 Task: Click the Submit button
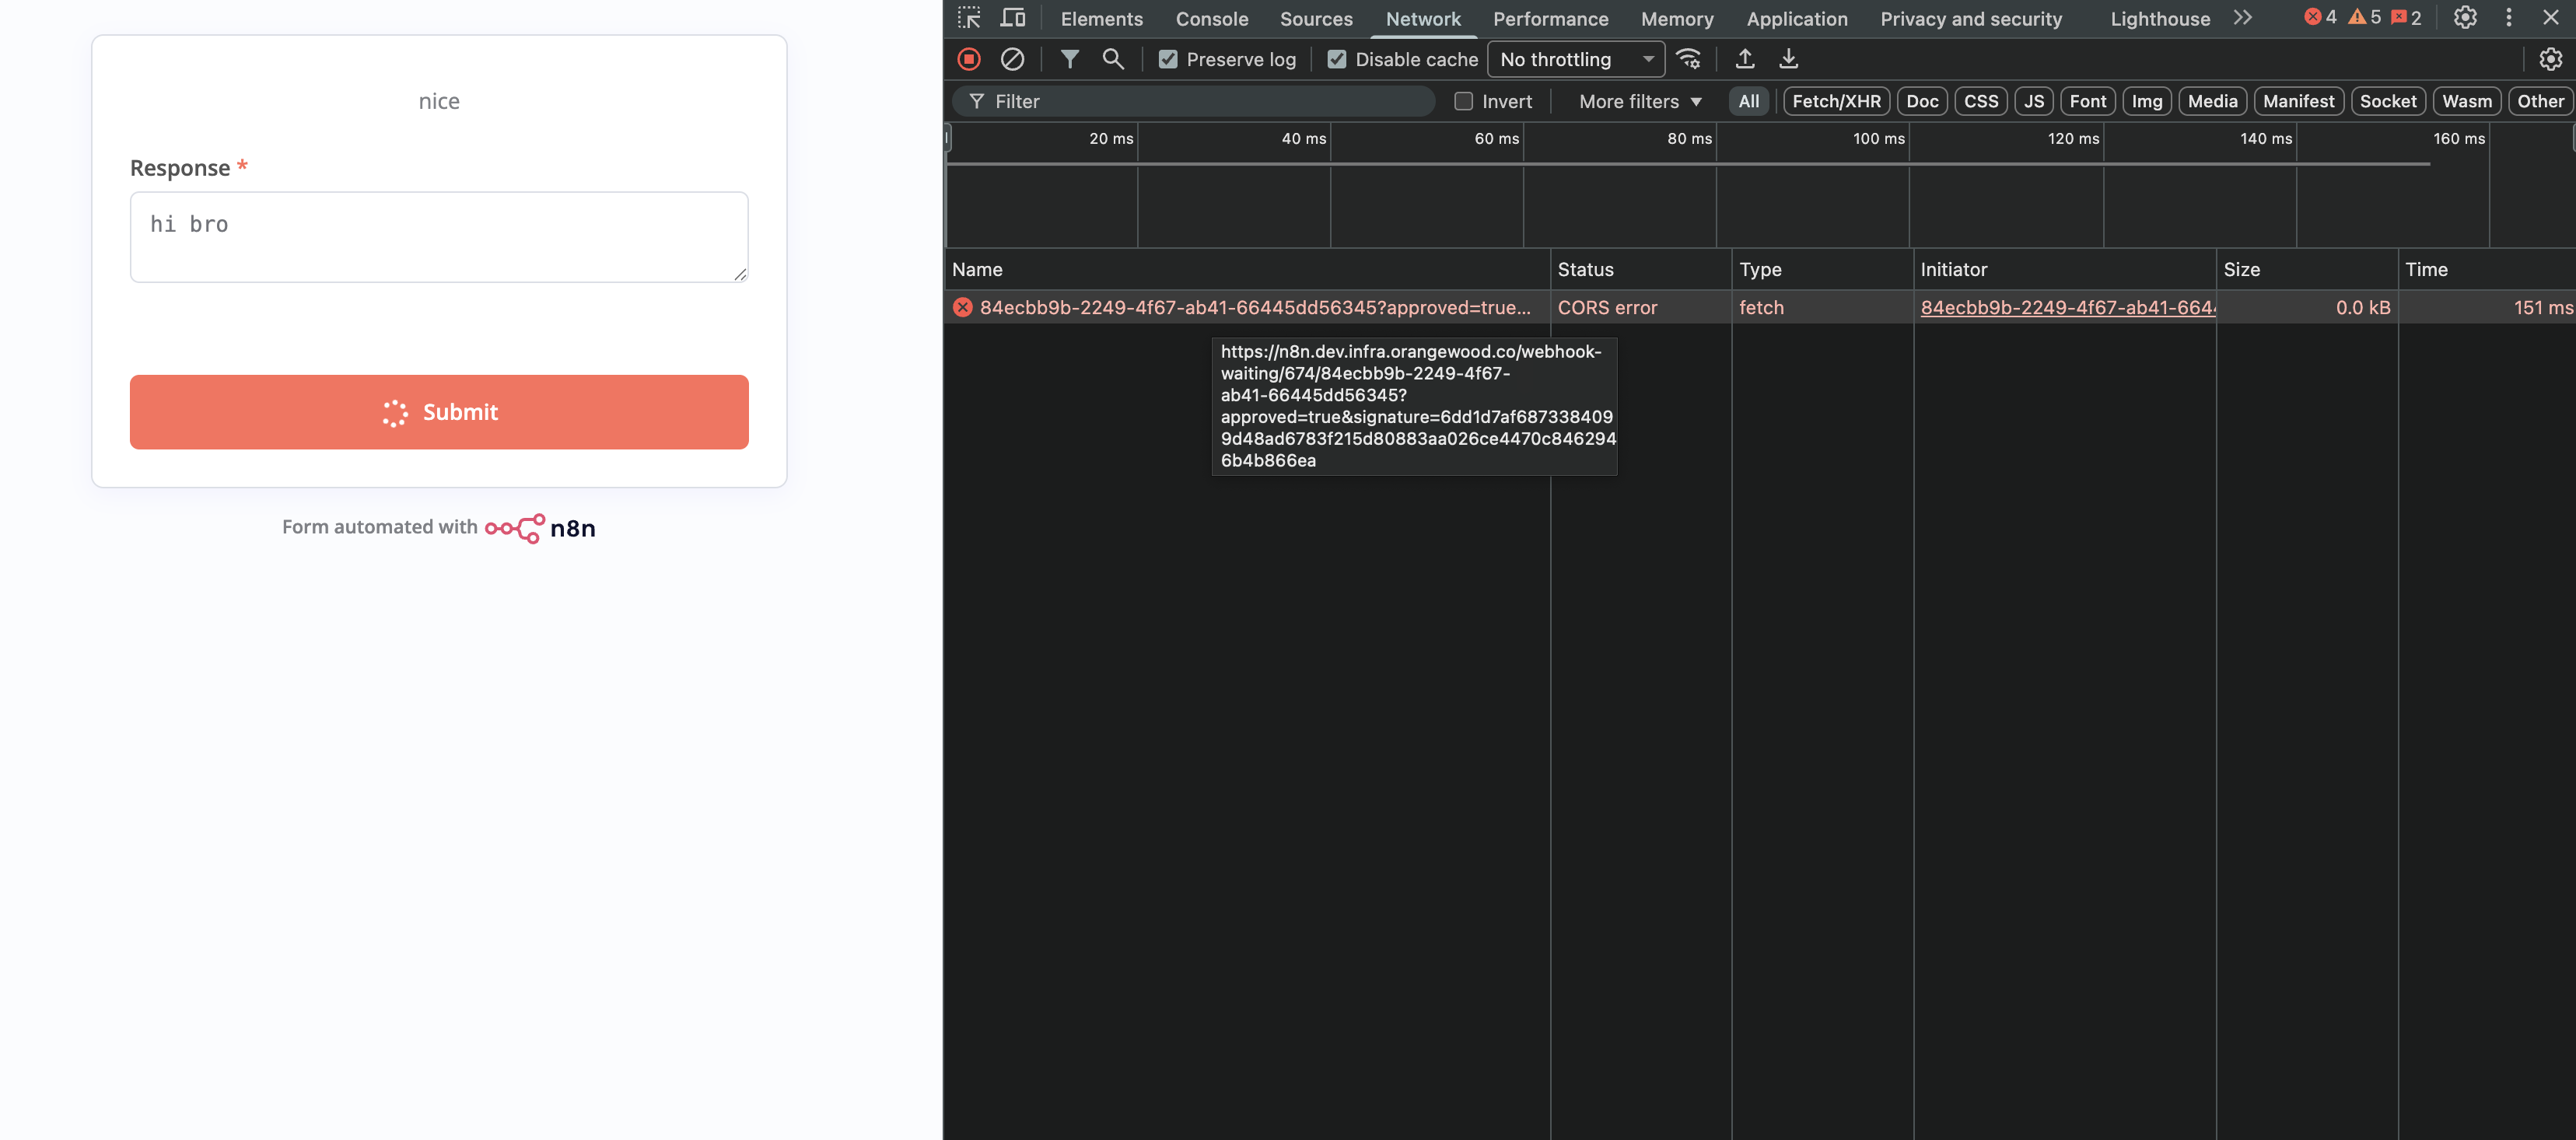point(439,412)
